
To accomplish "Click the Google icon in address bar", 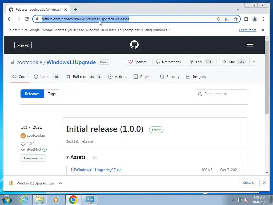I will click(219, 19).
